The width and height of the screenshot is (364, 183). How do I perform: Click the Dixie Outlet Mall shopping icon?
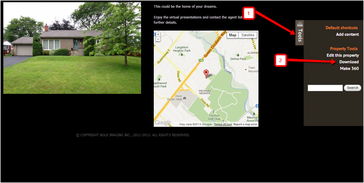pyautogui.click(x=185, y=98)
